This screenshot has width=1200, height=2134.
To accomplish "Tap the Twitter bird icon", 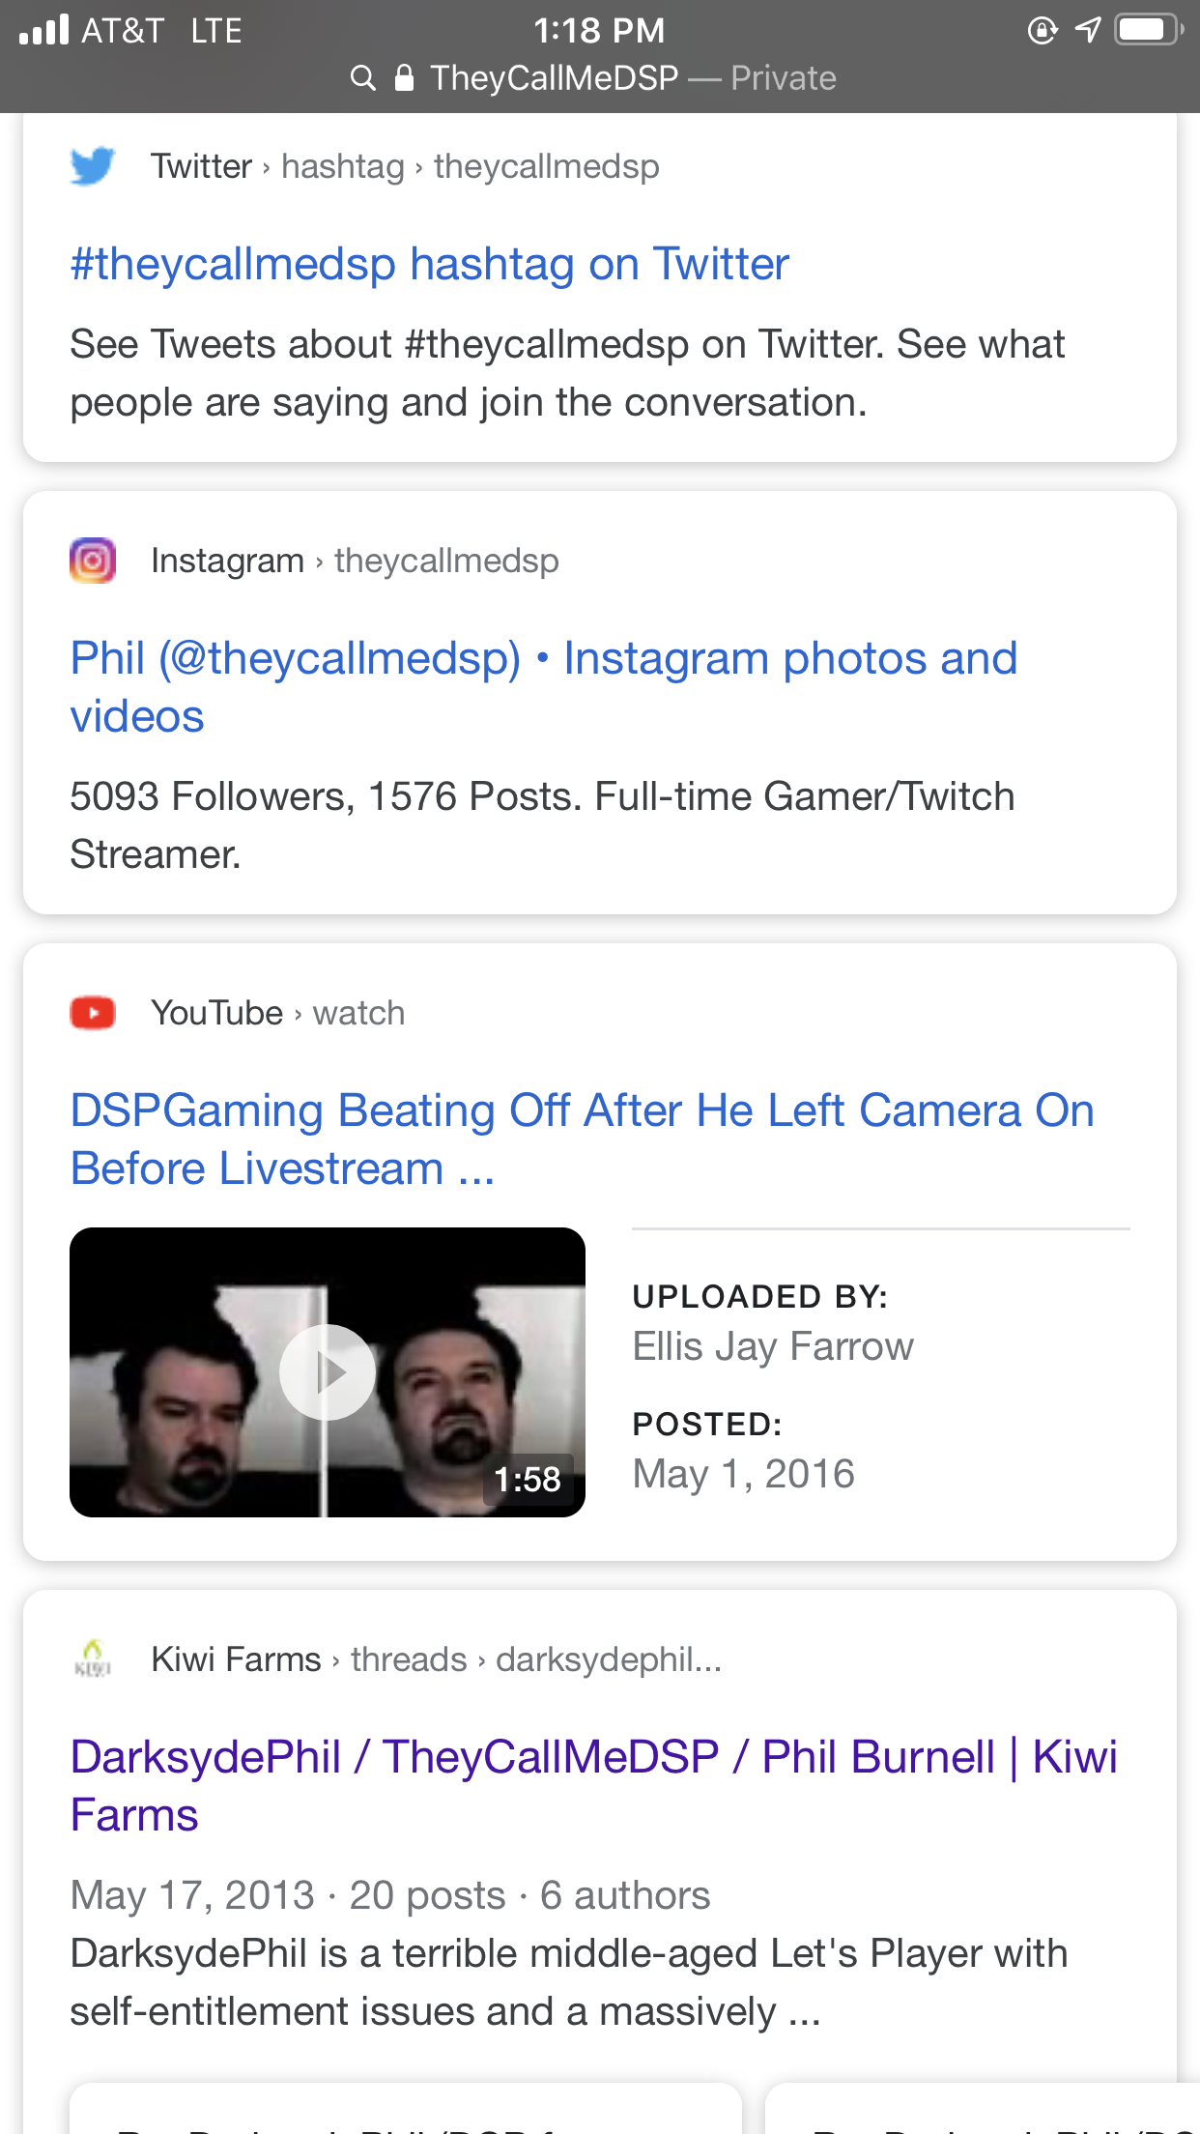I will [93, 166].
